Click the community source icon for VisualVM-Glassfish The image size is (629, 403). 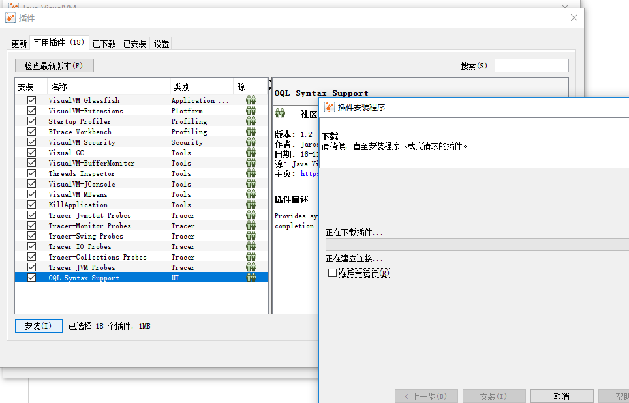coord(251,100)
